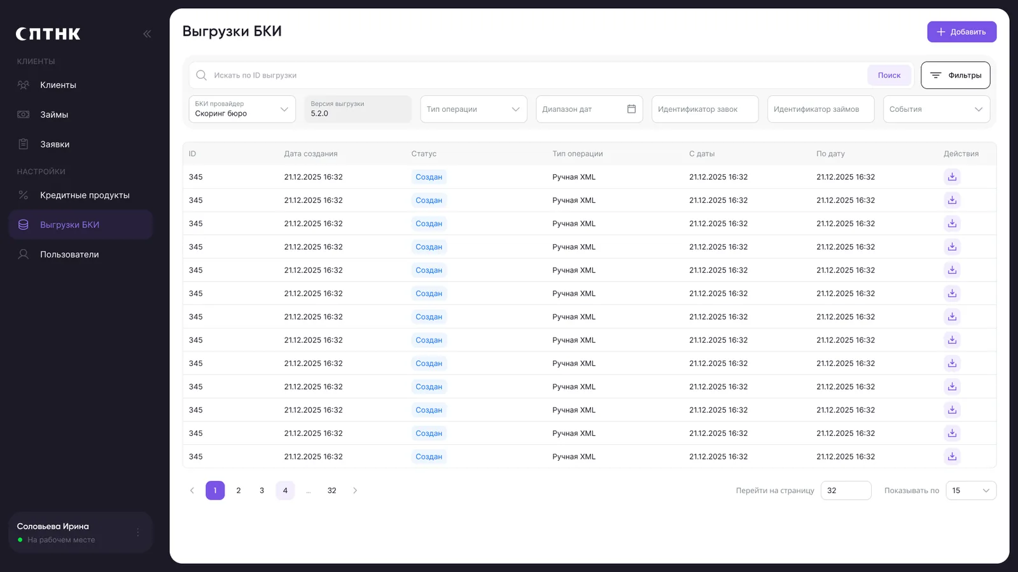Screen dimensions: 1018x572
Task: Click the Версия выгрузки field showing 5.2.0
Action: [x=358, y=109]
